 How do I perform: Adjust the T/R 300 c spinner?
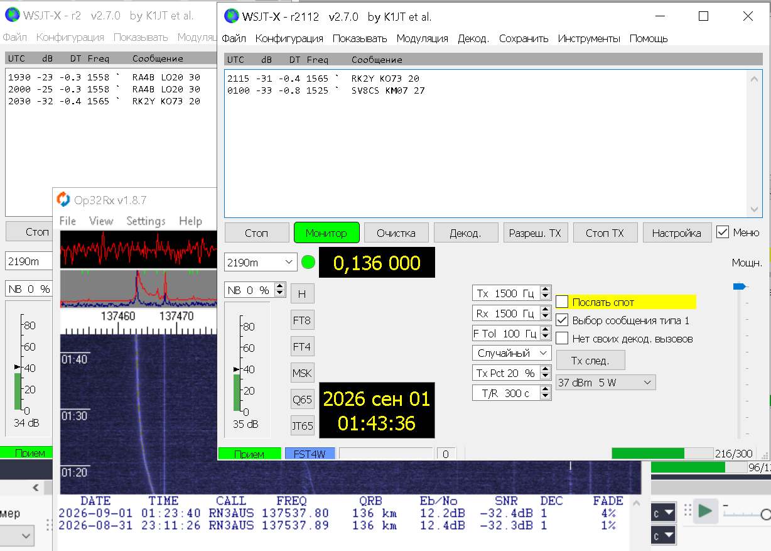[512, 393]
